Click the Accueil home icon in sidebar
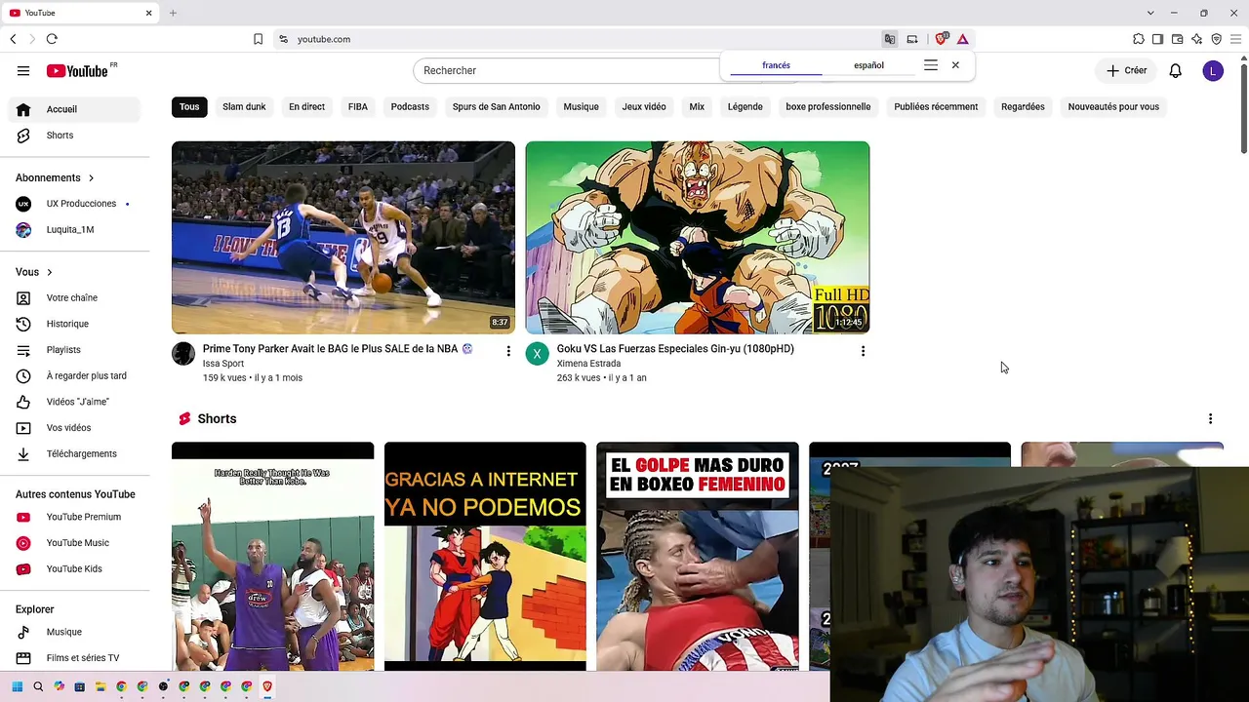The height and width of the screenshot is (702, 1249). click(23, 109)
